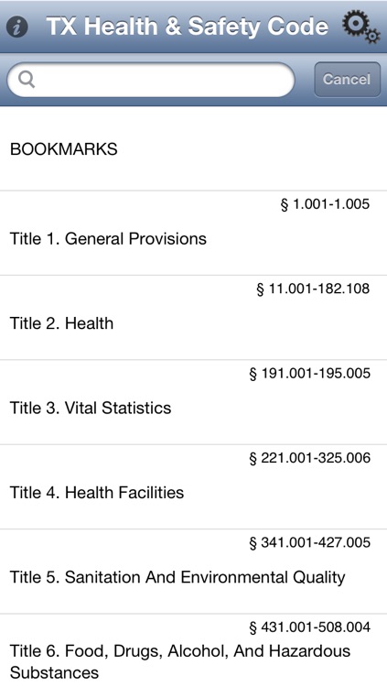Click the § 341.001-427.005 section range
This screenshot has width=387, height=687.
coord(309,542)
